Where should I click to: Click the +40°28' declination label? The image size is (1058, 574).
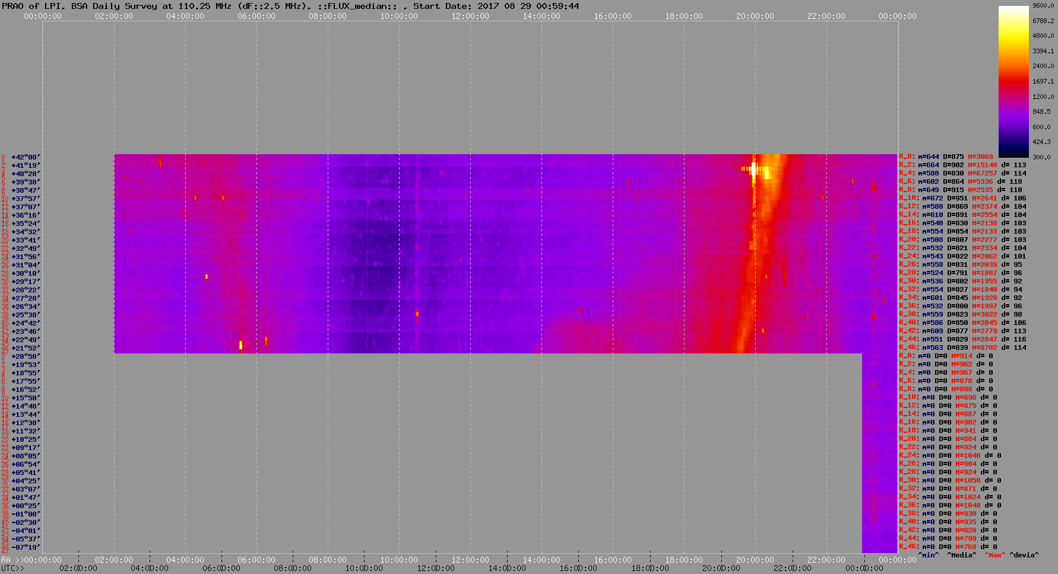click(x=26, y=174)
